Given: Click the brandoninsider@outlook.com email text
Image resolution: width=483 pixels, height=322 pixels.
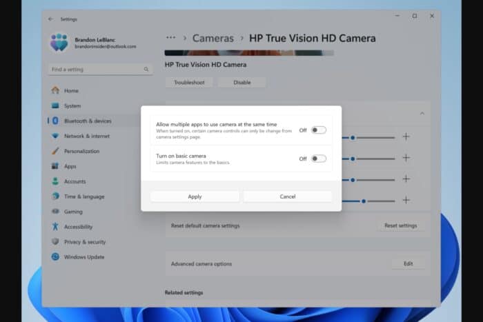Looking at the screenshot, I should pyautogui.click(x=106, y=46).
